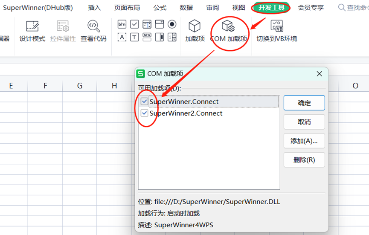Select column G header
This screenshot has width=369, height=235.
click(80, 86)
